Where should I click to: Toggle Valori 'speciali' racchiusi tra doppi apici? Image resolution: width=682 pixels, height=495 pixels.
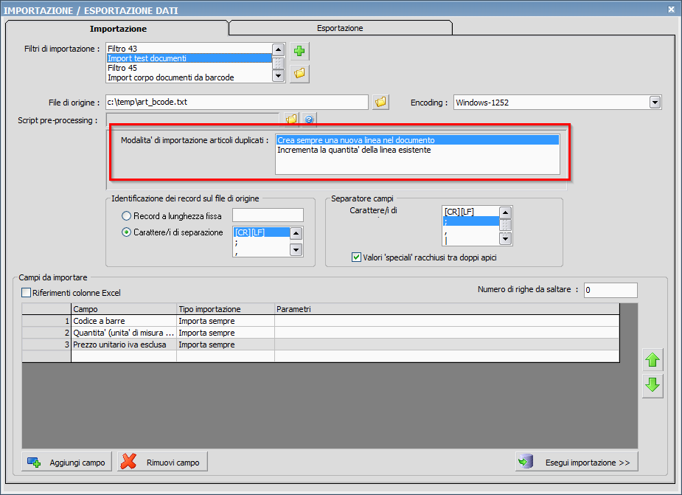tap(356, 257)
